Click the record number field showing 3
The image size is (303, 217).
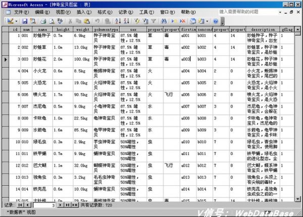pos(44,205)
